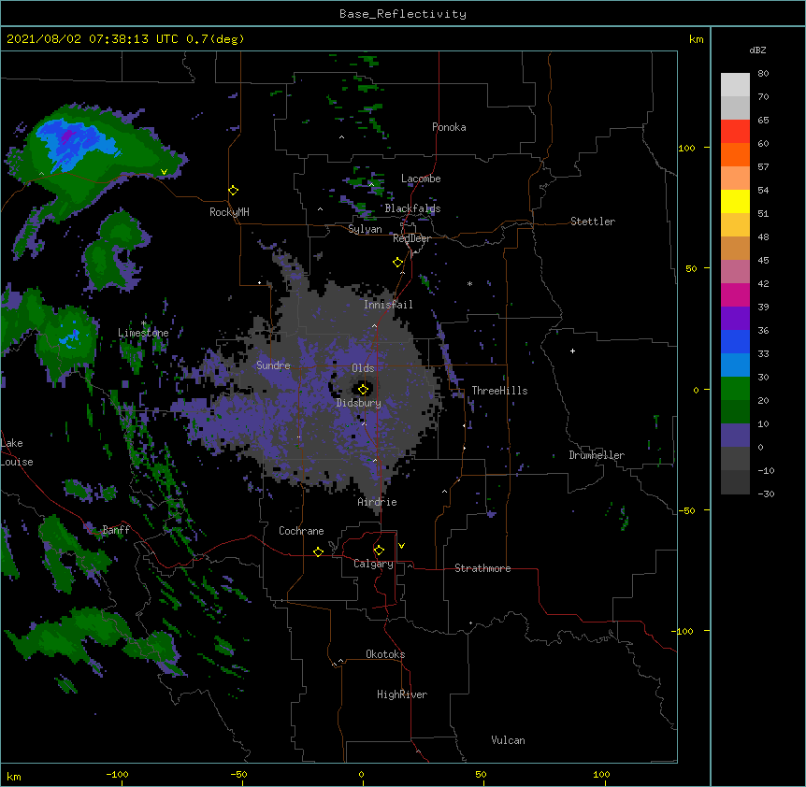Click the white plus marker northwest of Drumheller
Screen dimensions: 806x787
click(572, 351)
